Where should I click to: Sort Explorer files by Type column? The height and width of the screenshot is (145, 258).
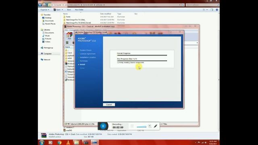coord(119,14)
